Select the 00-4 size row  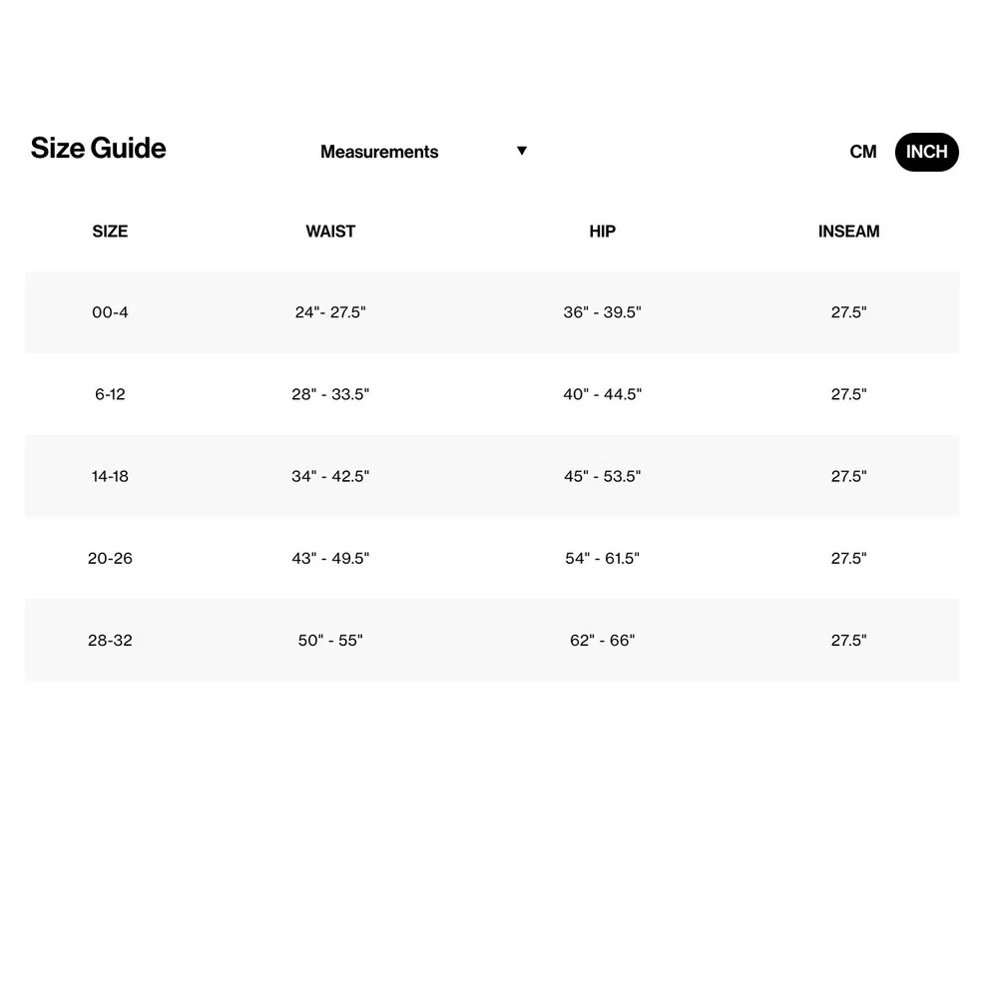tap(492, 311)
